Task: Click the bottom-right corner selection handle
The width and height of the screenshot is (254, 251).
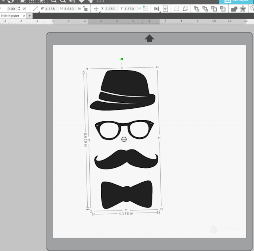Action: pyautogui.click(x=162, y=209)
